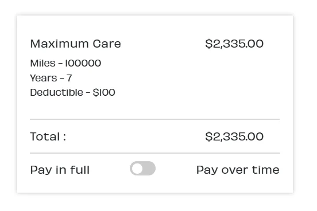317x211 pixels.
Task: Click the Total amount $2,335.00
Action: (x=234, y=136)
